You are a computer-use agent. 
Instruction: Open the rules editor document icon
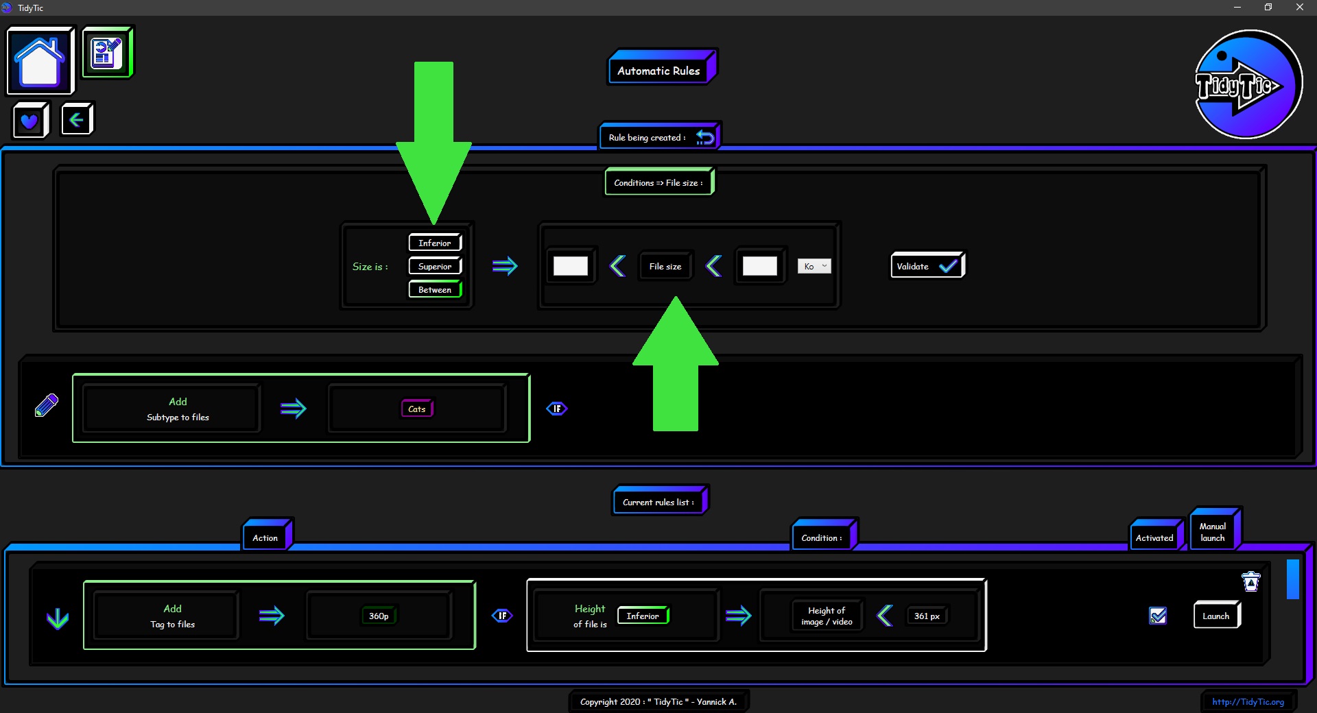pyautogui.click(x=107, y=52)
